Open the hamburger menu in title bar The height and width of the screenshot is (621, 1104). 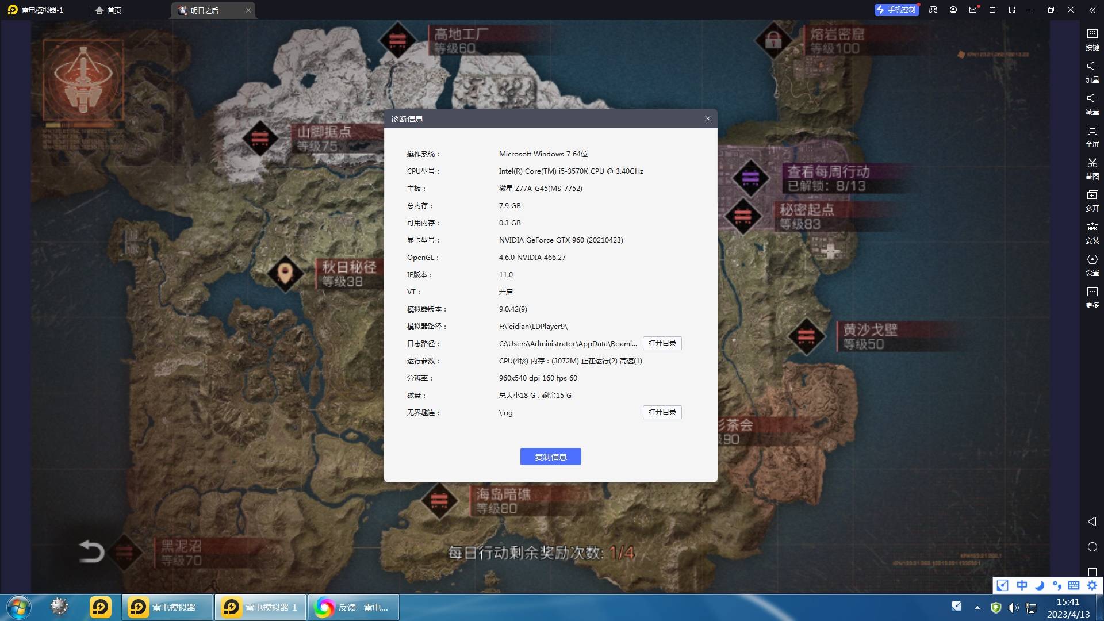pos(992,10)
